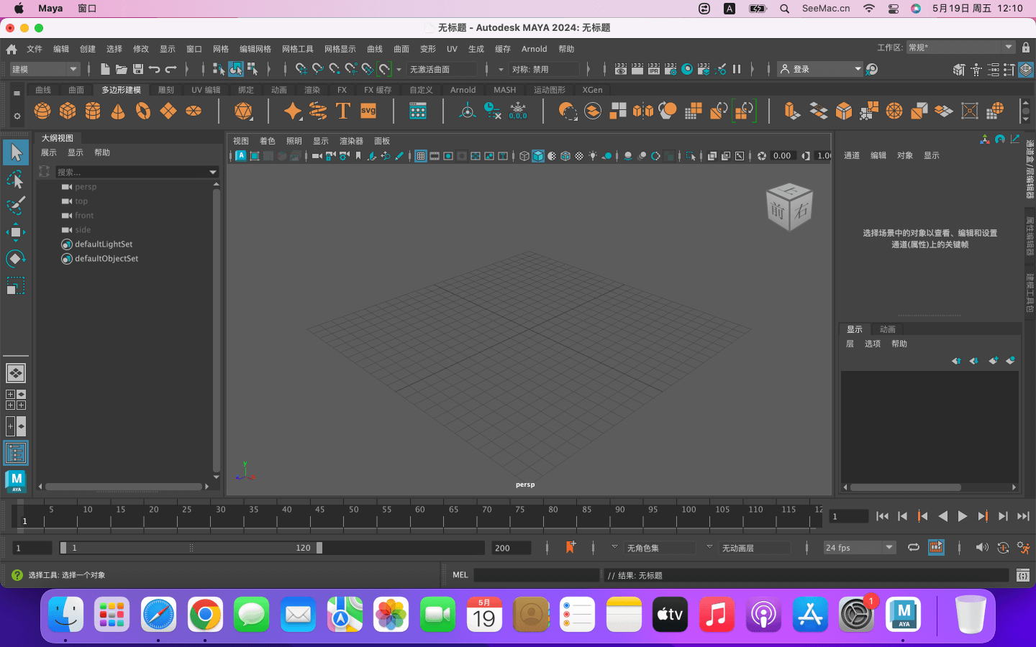
Task: Expand the 24 fps frame rate dropdown
Action: click(x=859, y=548)
